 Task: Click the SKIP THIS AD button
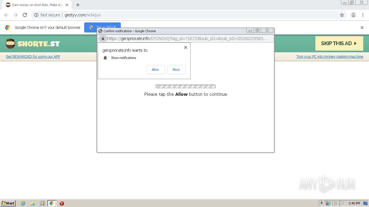tap(339, 43)
